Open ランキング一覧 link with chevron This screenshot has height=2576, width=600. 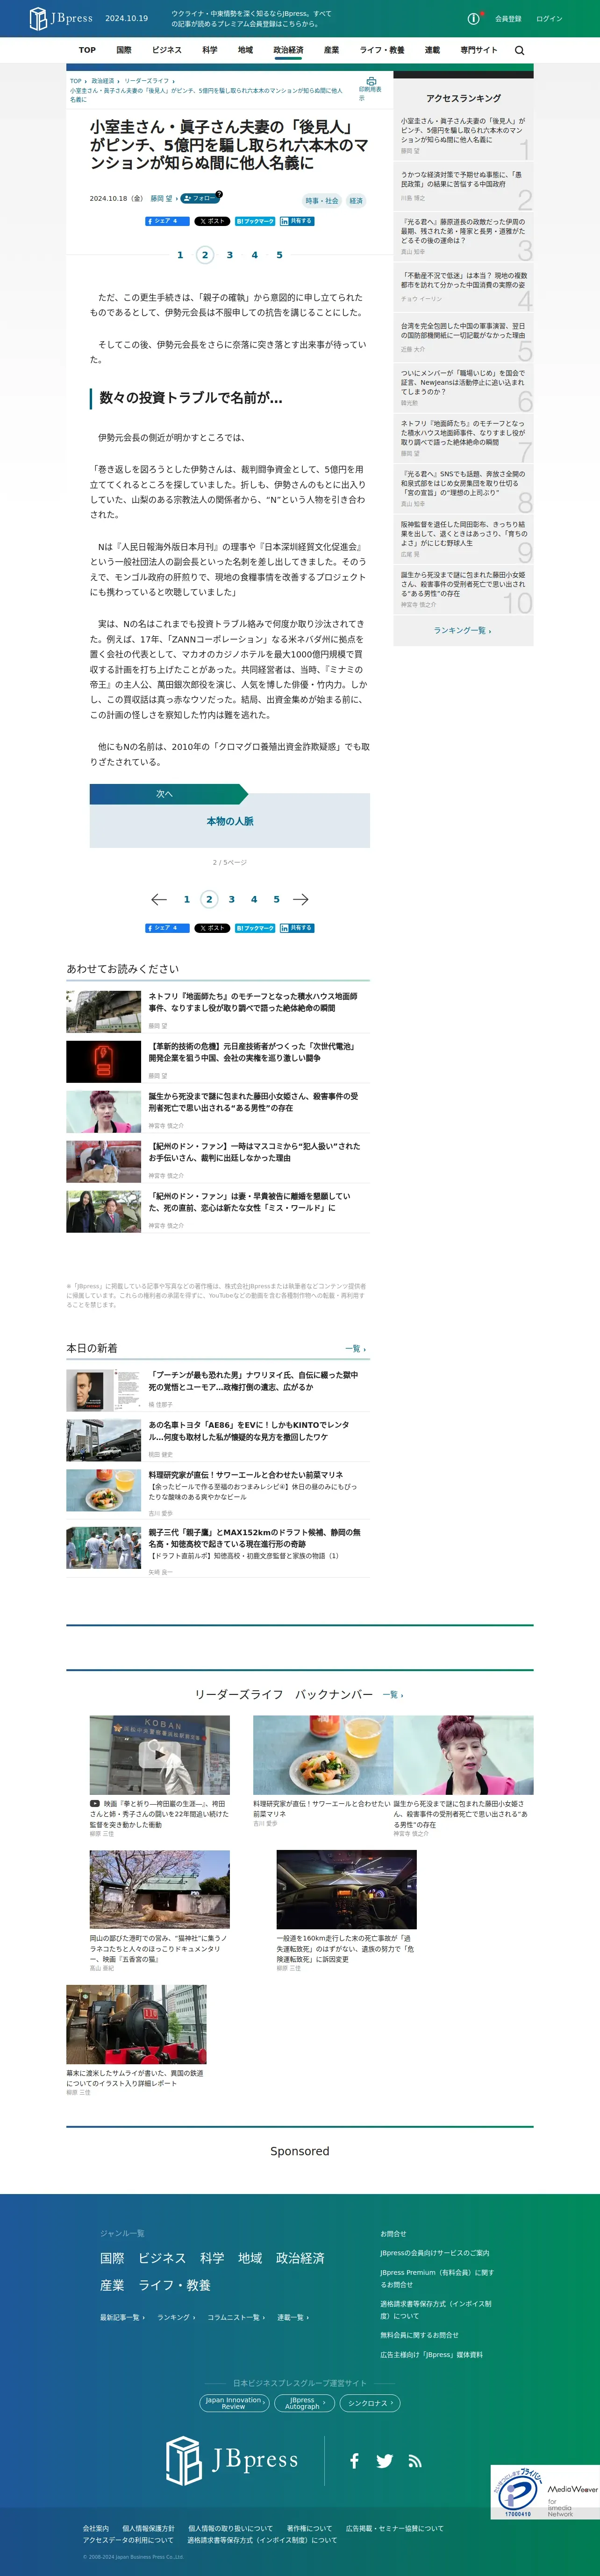462,630
